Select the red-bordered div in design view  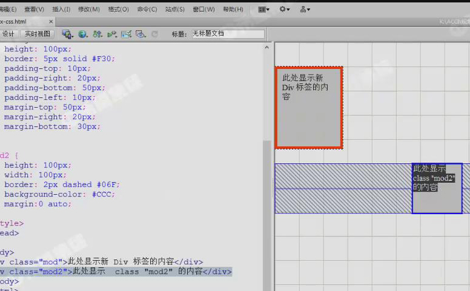[x=309, y=108]
